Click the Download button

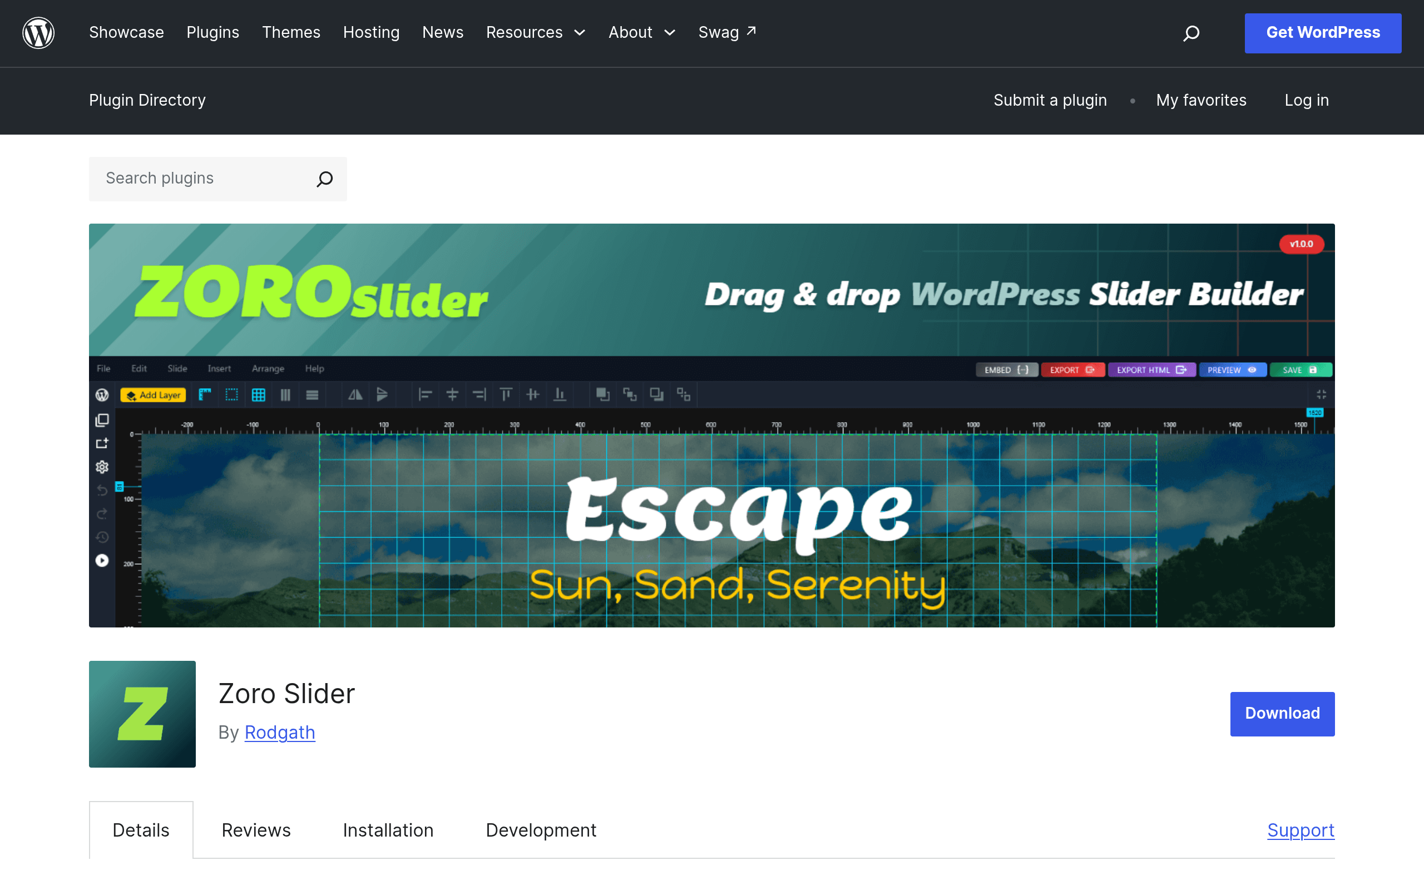pyautogui.click(x=1282, y=714)
